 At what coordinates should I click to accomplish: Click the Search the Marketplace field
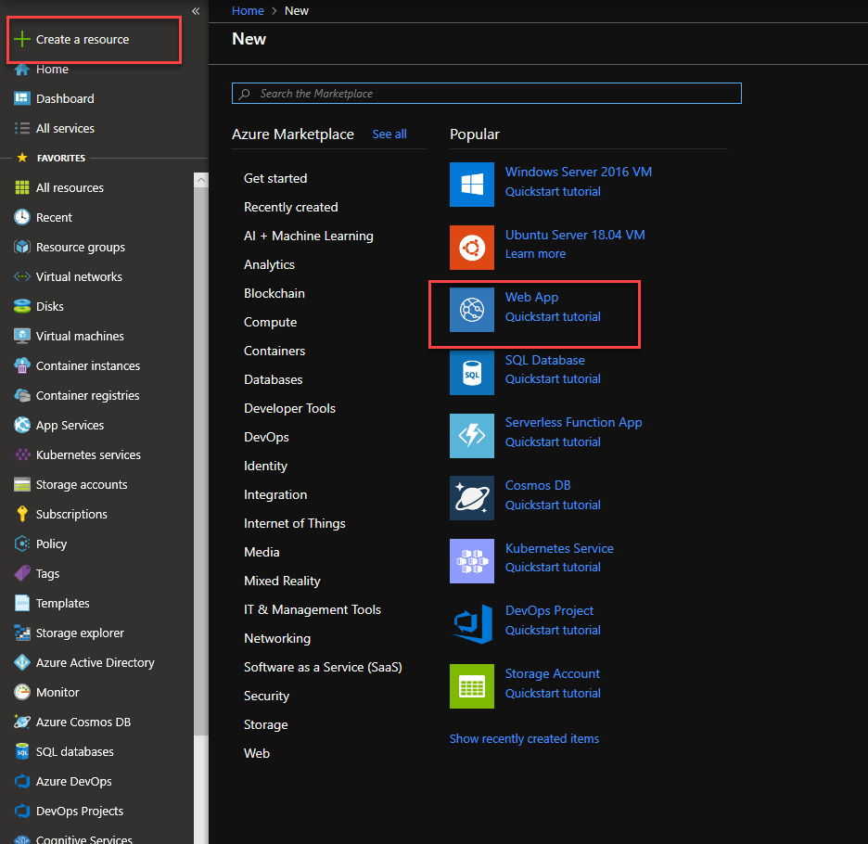[x=487, y=93]
